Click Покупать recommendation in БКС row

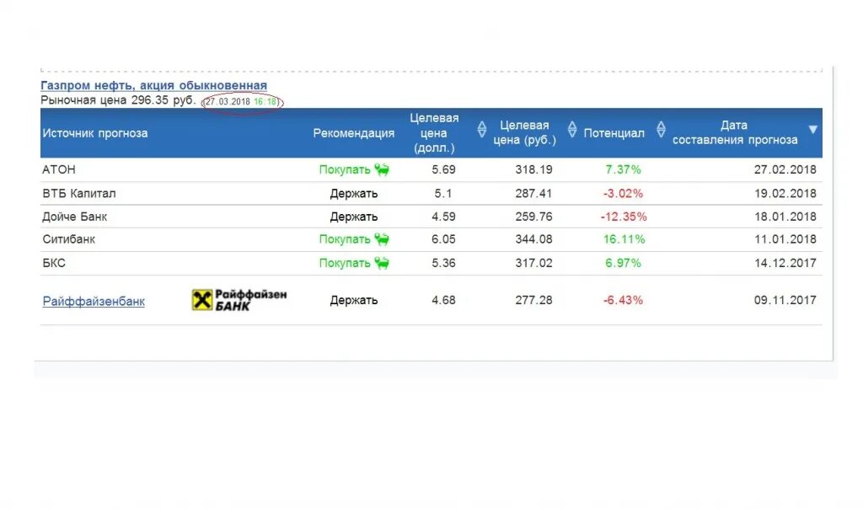coord(345,263)
